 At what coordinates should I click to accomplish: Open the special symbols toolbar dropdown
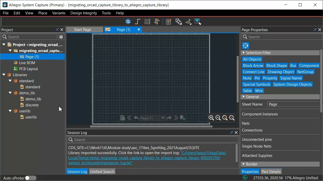[x=189, y=22]
